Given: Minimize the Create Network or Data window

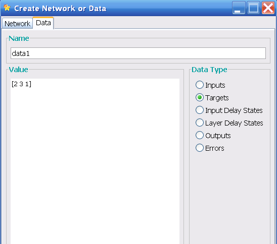Looking at the screenshot, I should (x=239, y=8).
